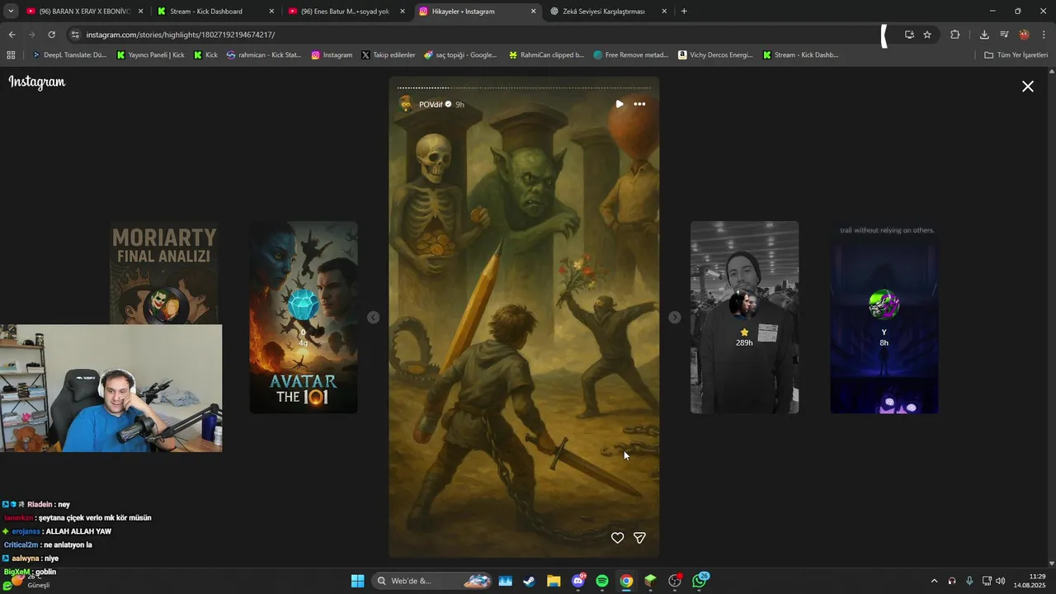
Task: Go forward in browser history
Action: 32,35
